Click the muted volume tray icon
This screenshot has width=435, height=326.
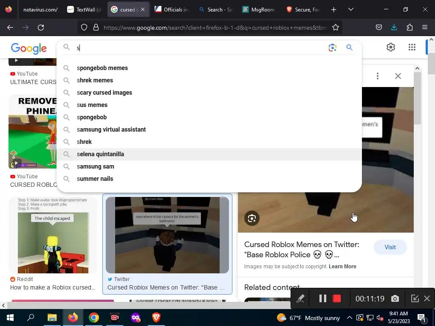[x=380, y=318]
